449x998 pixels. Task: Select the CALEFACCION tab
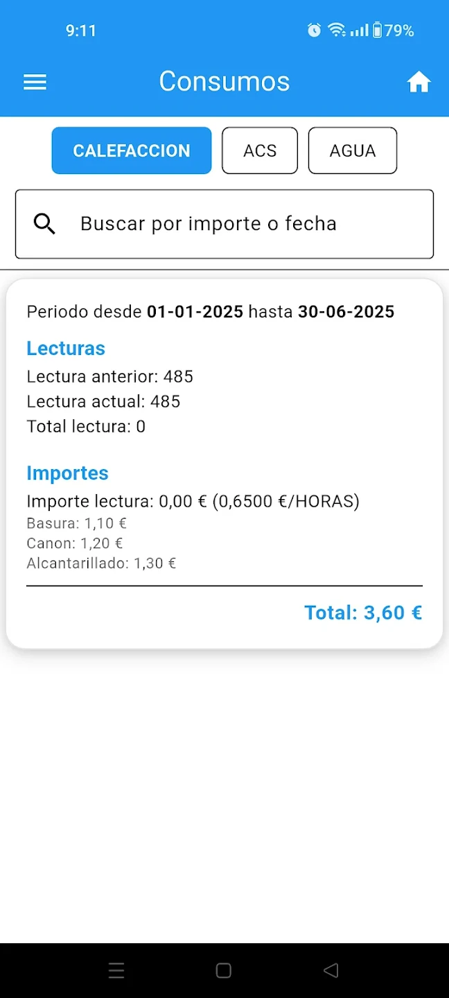point(132,150)
